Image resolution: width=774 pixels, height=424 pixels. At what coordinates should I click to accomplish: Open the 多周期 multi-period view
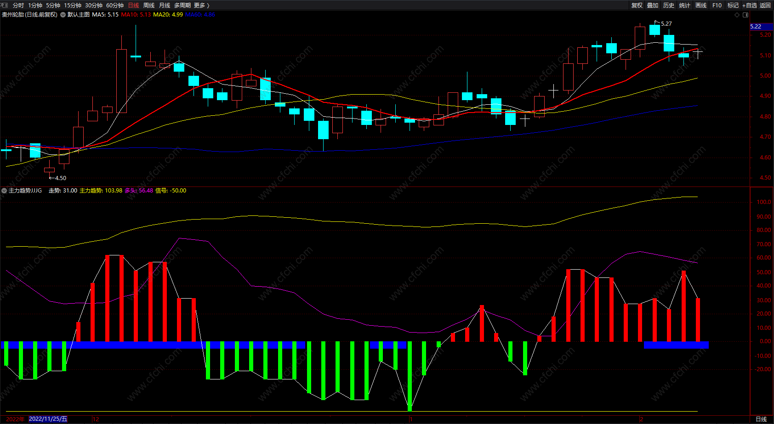pyautogui.click(x=182, y=6)
